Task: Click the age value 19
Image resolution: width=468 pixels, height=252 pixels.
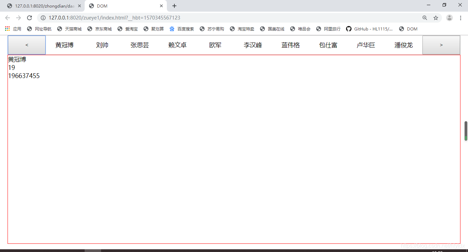Action: click(12, 68)
